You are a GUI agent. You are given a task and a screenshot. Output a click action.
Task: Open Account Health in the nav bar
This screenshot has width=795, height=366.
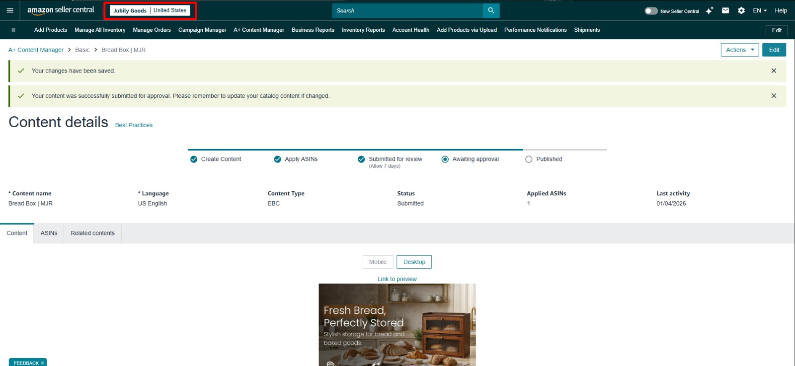click(411, 30)
